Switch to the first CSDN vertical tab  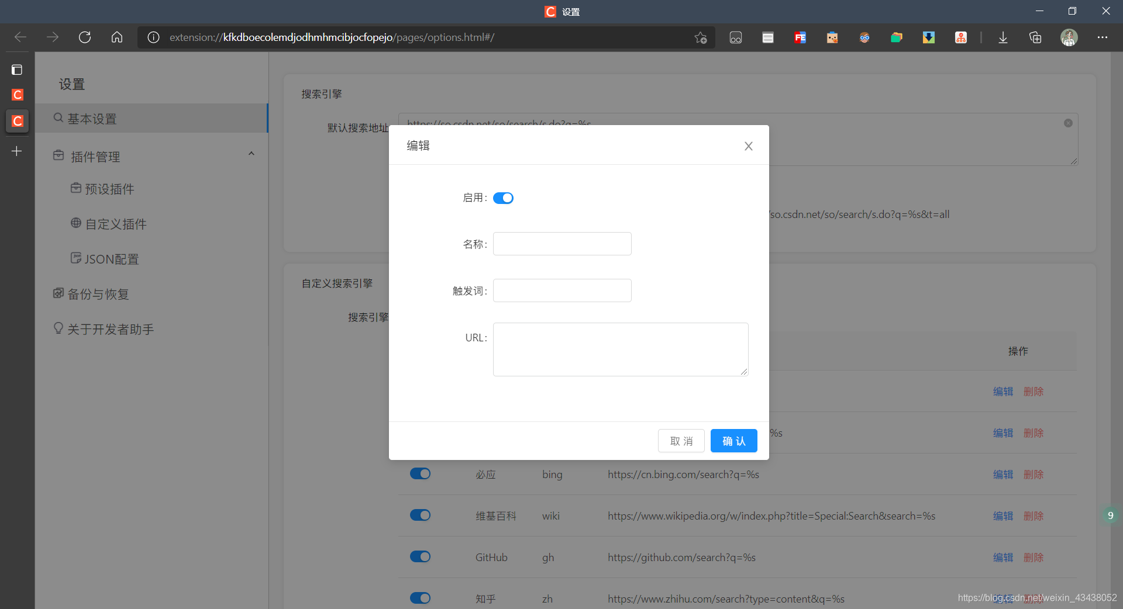pyautogui.click(x=18, y=95)
